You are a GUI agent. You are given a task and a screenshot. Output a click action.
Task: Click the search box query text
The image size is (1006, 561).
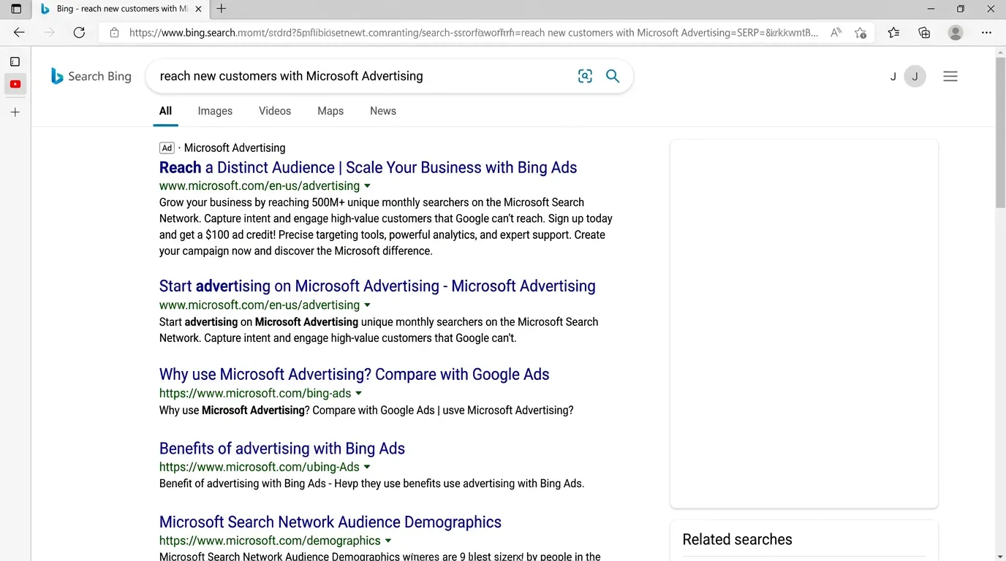[291, 76]
